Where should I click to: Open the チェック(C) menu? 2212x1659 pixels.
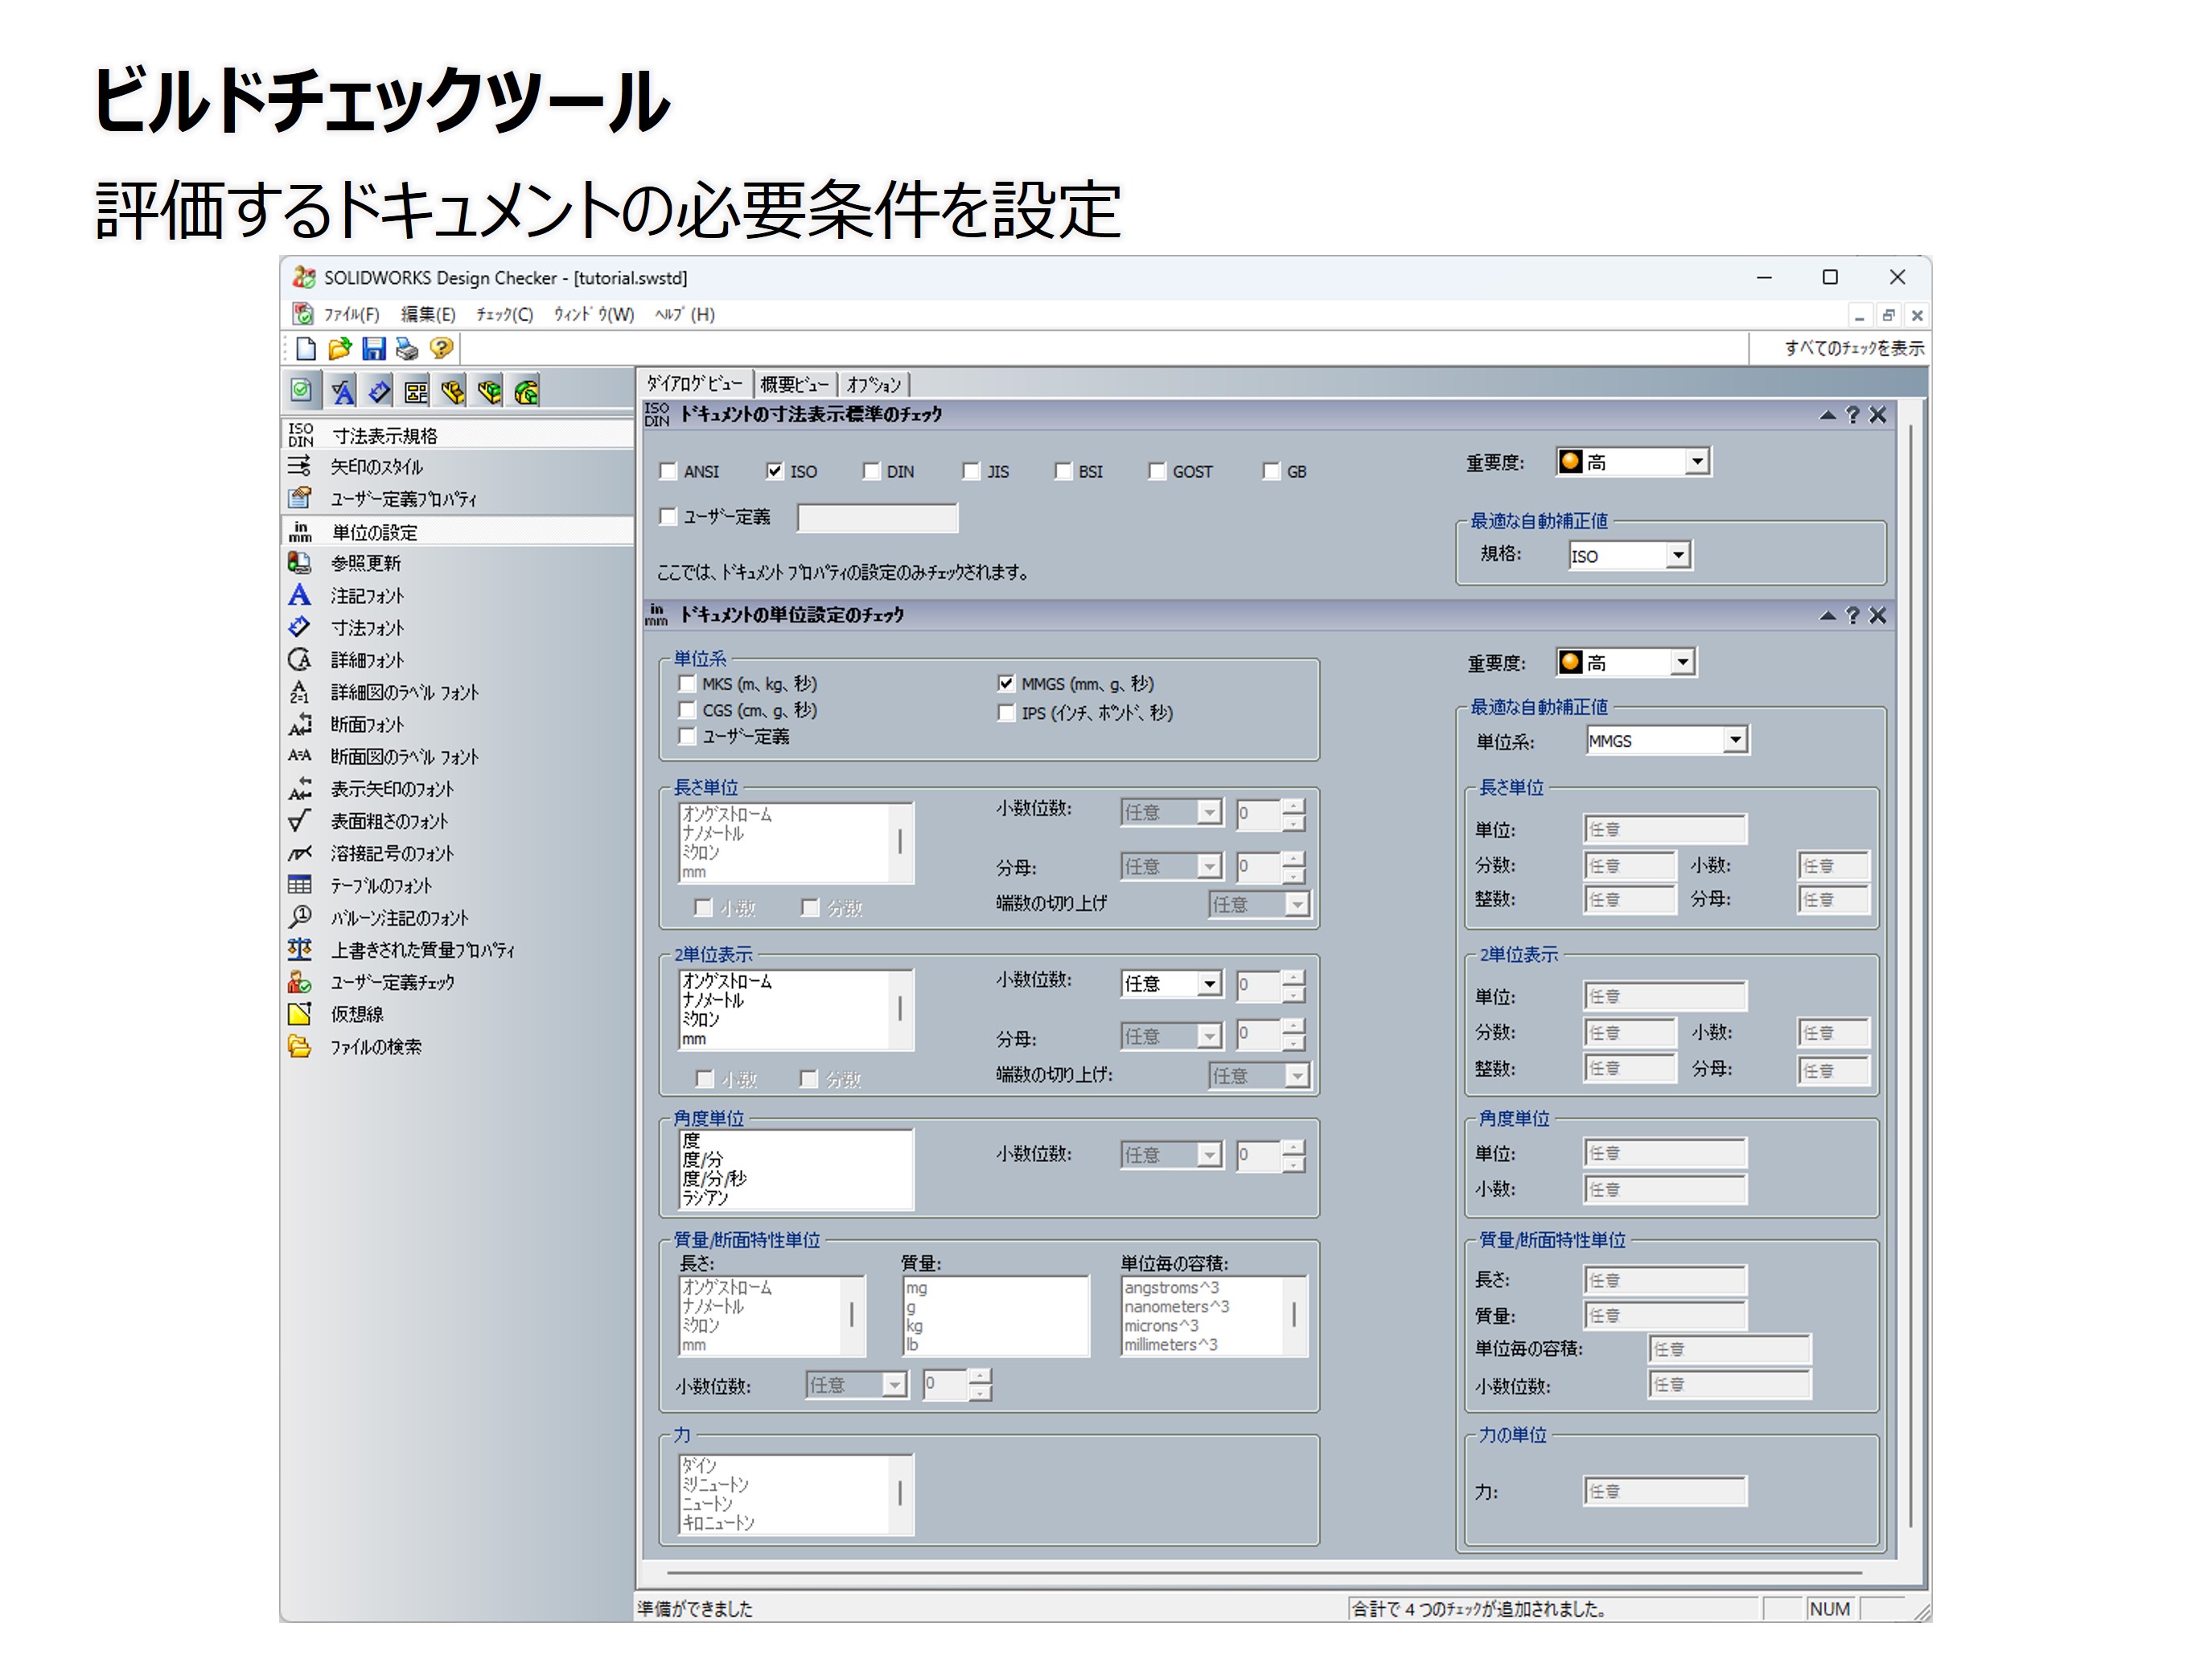click(x=504, y=314)
